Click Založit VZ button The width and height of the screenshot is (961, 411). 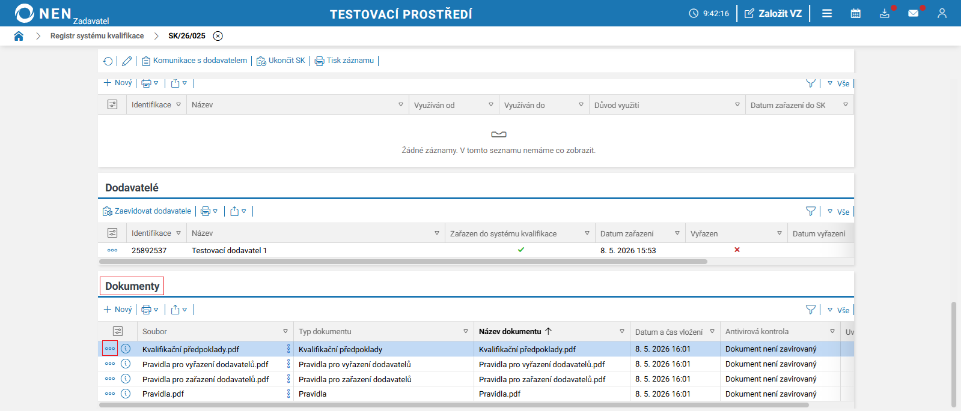coord(773,13)
